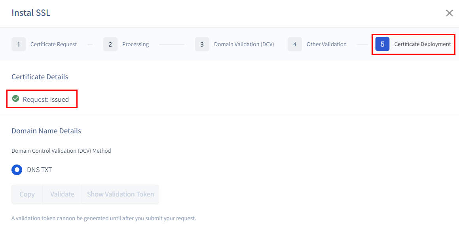Click the green issued checkmark icon

tap(16, 99)
